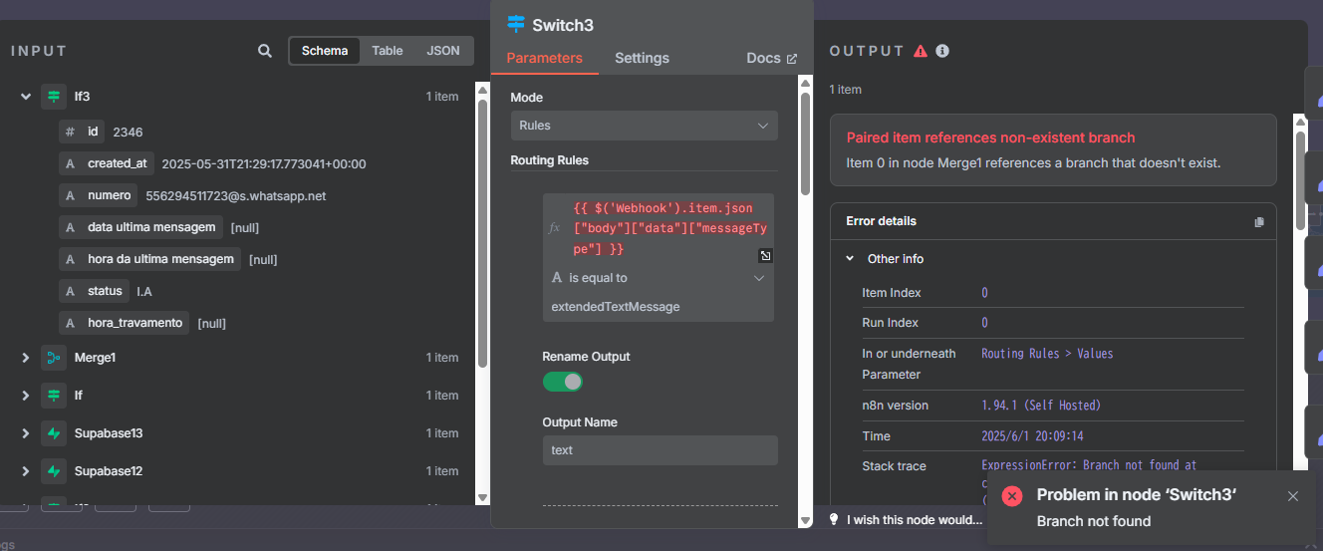The image size is (1323, 551).
Task: Copy the error details using the copy icon
Action: 1259,221
